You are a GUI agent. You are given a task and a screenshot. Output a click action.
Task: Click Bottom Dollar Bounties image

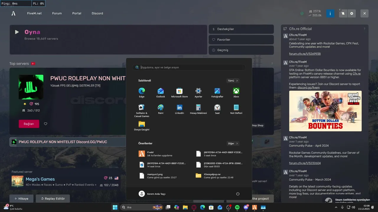(x=325, y=111)
